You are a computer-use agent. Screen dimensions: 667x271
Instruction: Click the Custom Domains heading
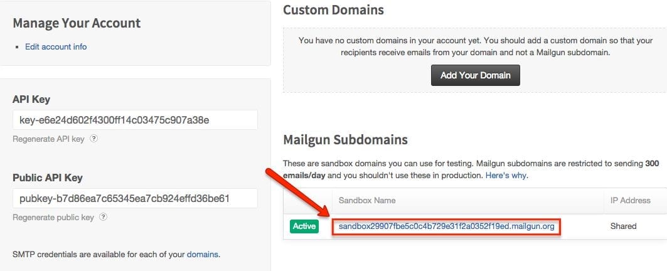coord(334,10)
